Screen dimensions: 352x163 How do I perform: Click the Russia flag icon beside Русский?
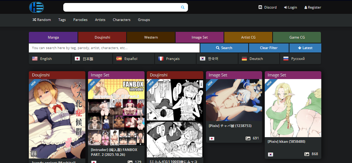(x=286, y=58)
